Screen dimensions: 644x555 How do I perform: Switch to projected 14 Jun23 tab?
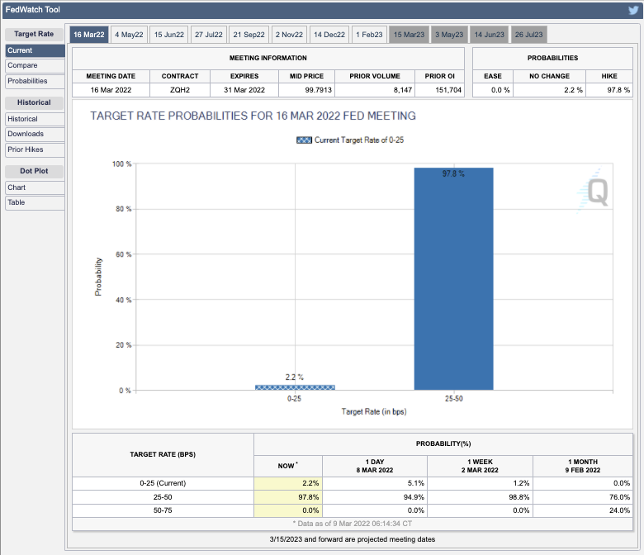point(489,35)
